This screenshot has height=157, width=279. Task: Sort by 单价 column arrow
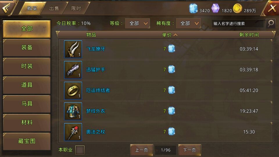tap(176, 35)
